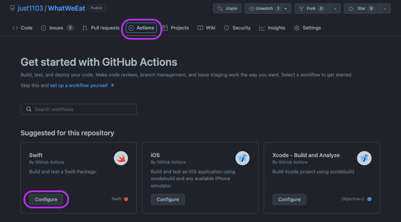Configure the Xcode Build and Analyze workflow
This screenshot has width=401, height=222.
point(289,199)
